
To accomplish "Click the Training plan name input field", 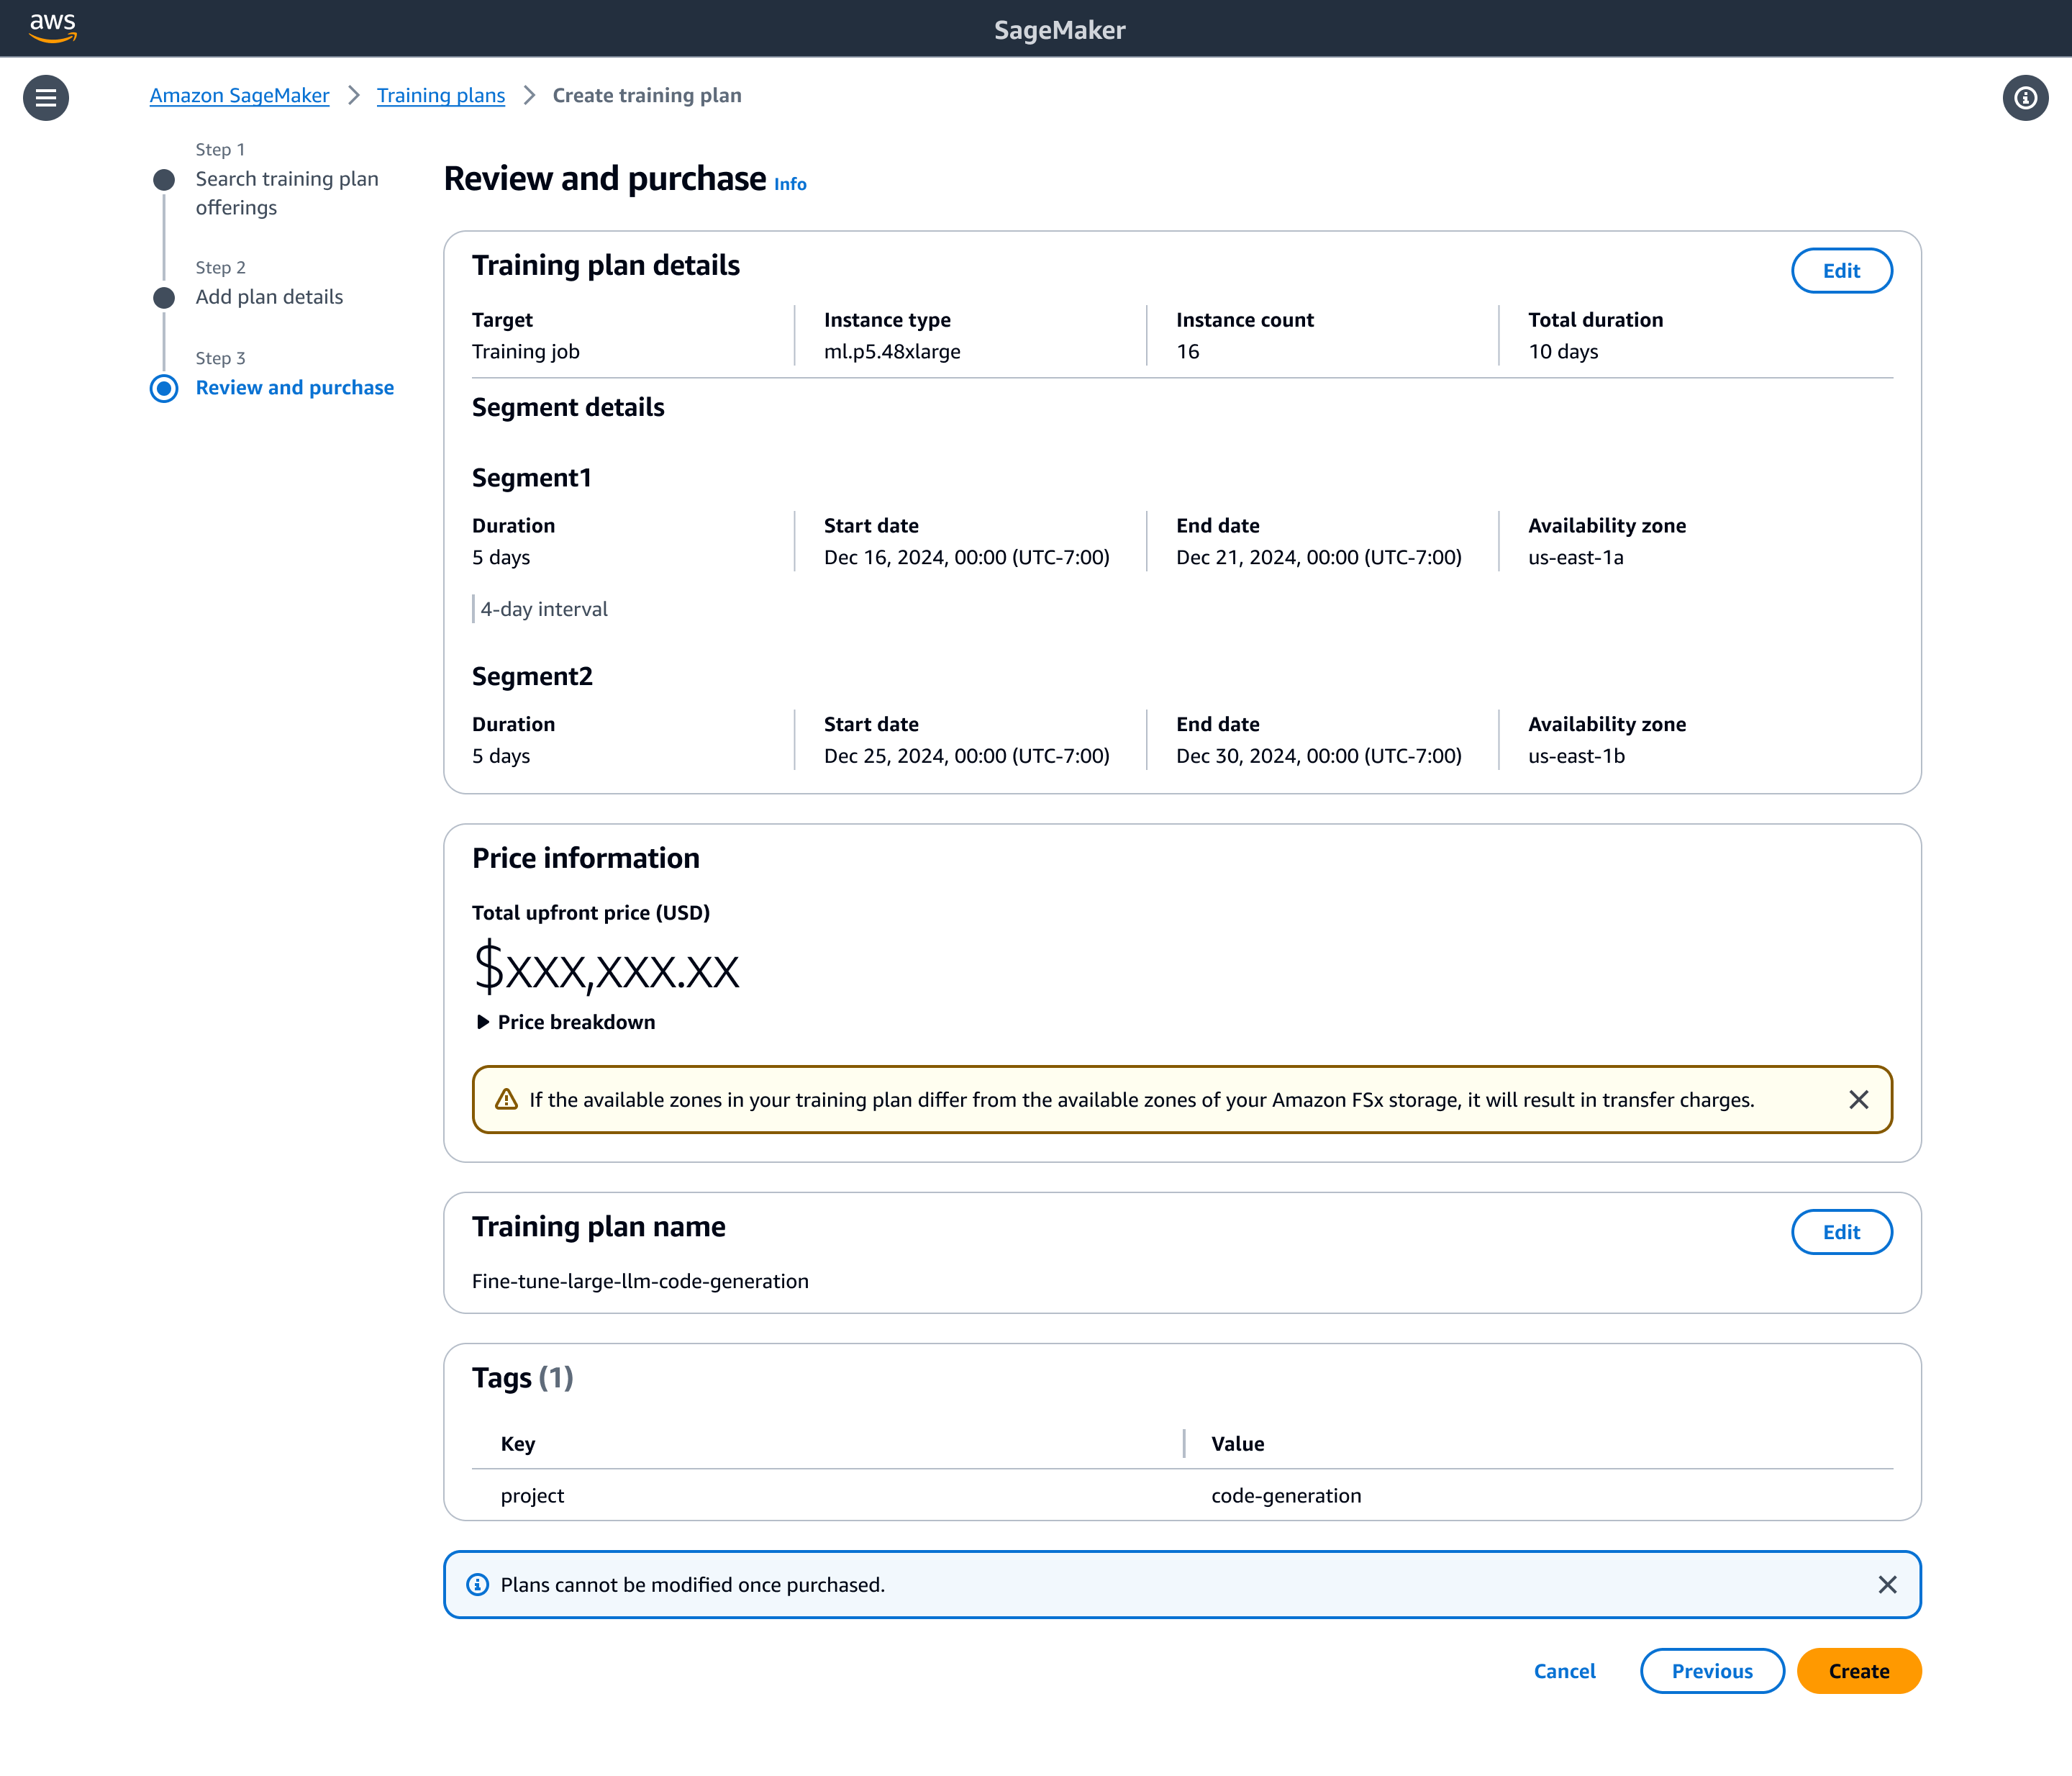I will (x=640, y=1281).
